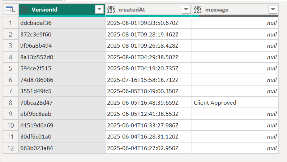Click VersionId cell 30df6c01a0

click(x=62, y=137)
